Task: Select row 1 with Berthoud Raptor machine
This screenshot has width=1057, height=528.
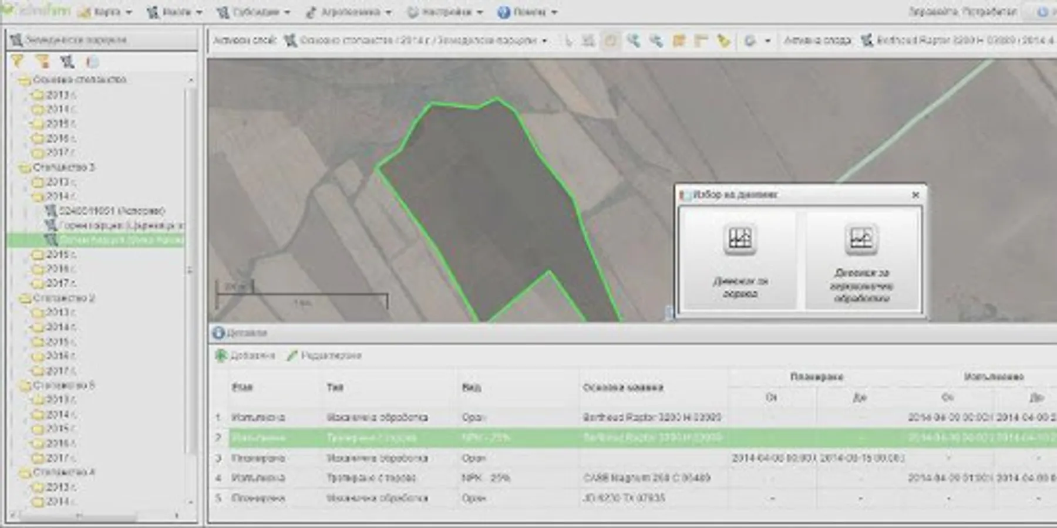Action: [x=633, y=418]
